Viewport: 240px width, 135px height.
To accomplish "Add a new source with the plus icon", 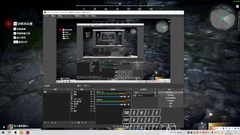I will click(x=72, y=123).
